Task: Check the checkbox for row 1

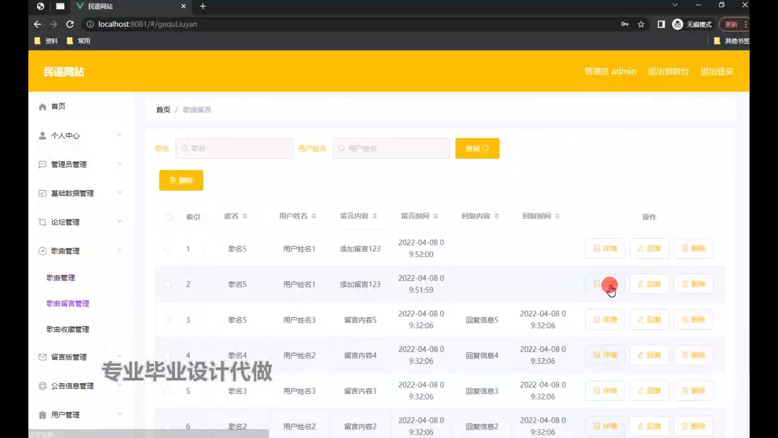Action: (x=167, y=249)
